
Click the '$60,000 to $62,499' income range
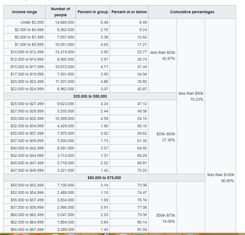(27, 215)
